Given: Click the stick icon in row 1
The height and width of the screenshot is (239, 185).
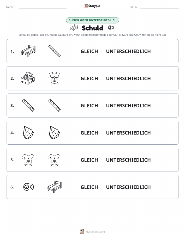Looking at the screenshot, I should (x=55, y=51).
